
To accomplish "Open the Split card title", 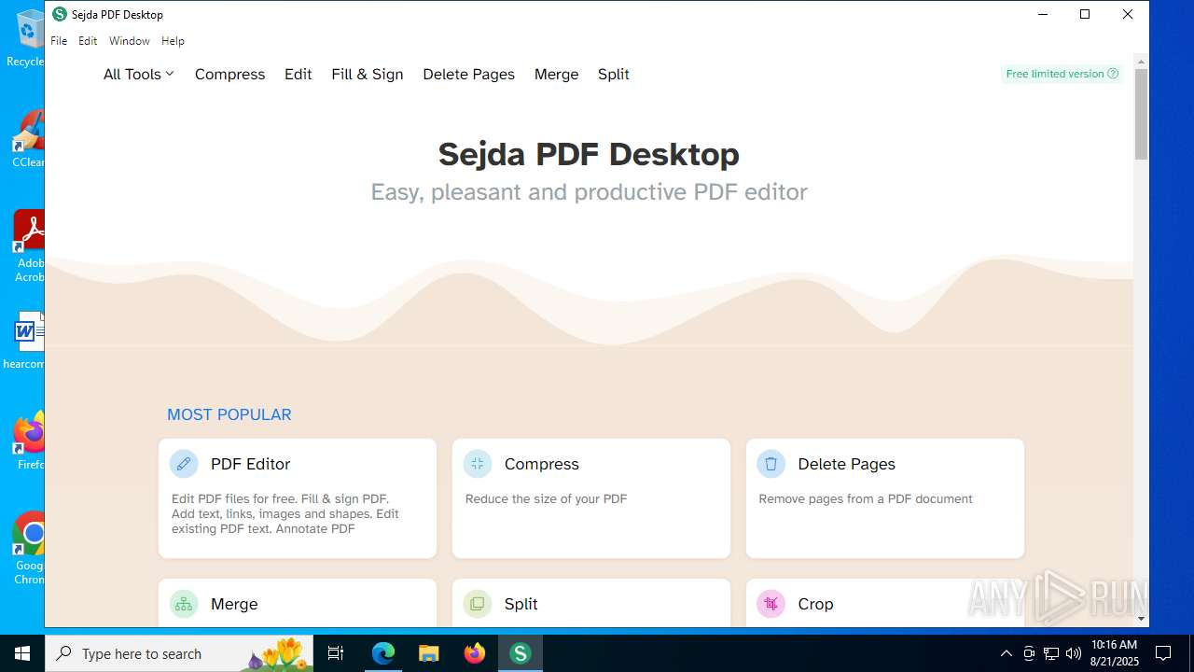I will (x=521, y=604).
